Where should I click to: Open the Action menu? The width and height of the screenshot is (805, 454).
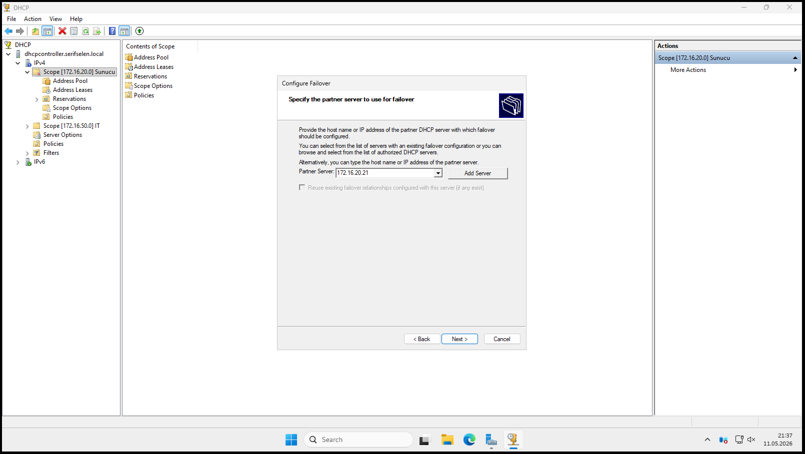pos(32,19)
